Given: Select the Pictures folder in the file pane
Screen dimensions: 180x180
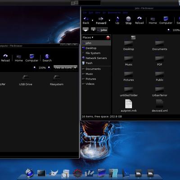Looking at the screenshot, I should [129, 76].
